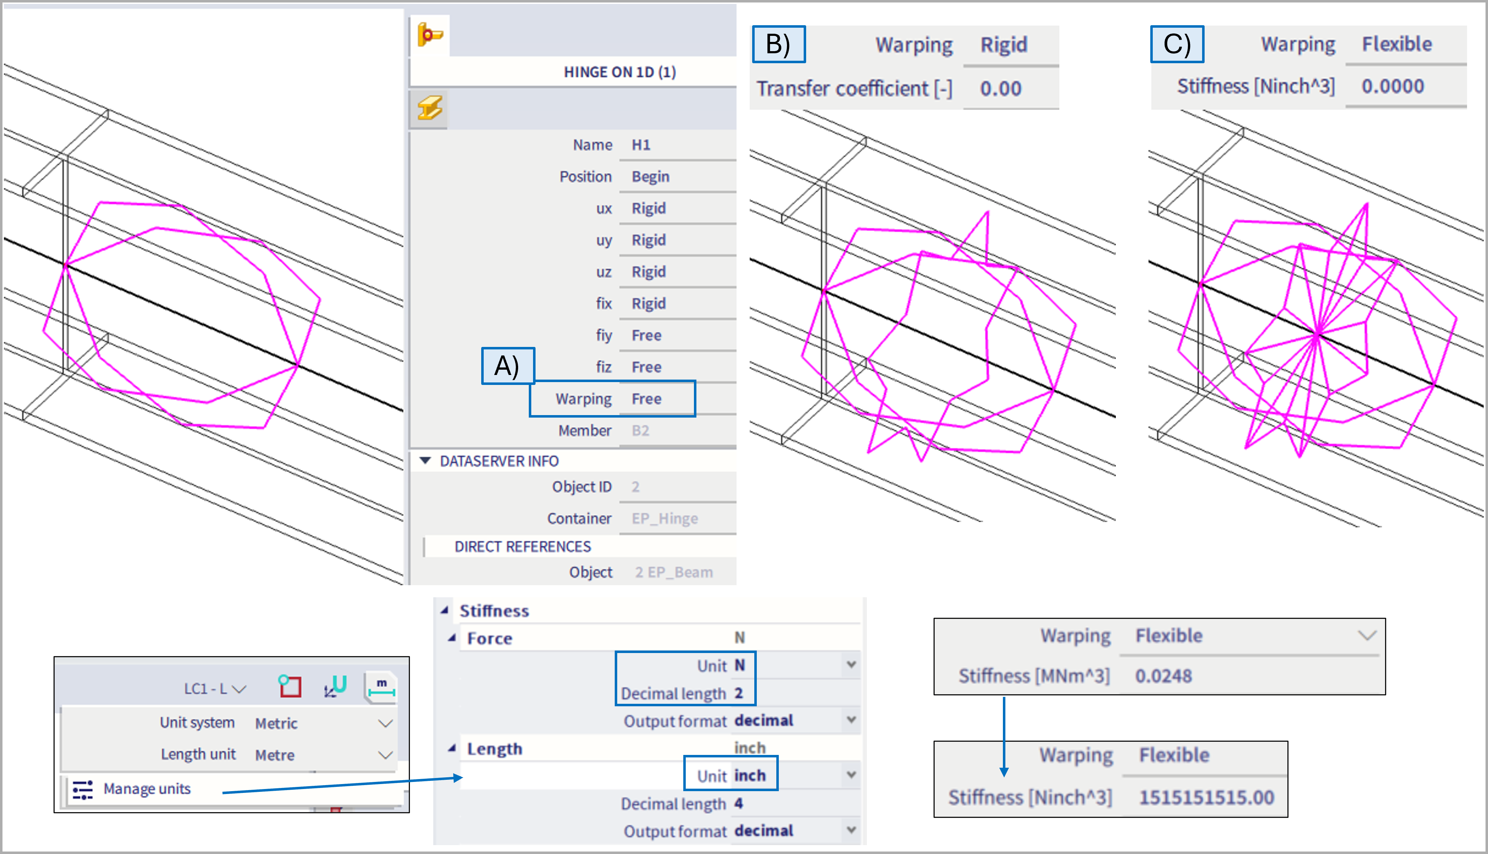Open the units ruler icon marked m
Viewport: 1488px width, 854px height.
click(x=381, y=687)
